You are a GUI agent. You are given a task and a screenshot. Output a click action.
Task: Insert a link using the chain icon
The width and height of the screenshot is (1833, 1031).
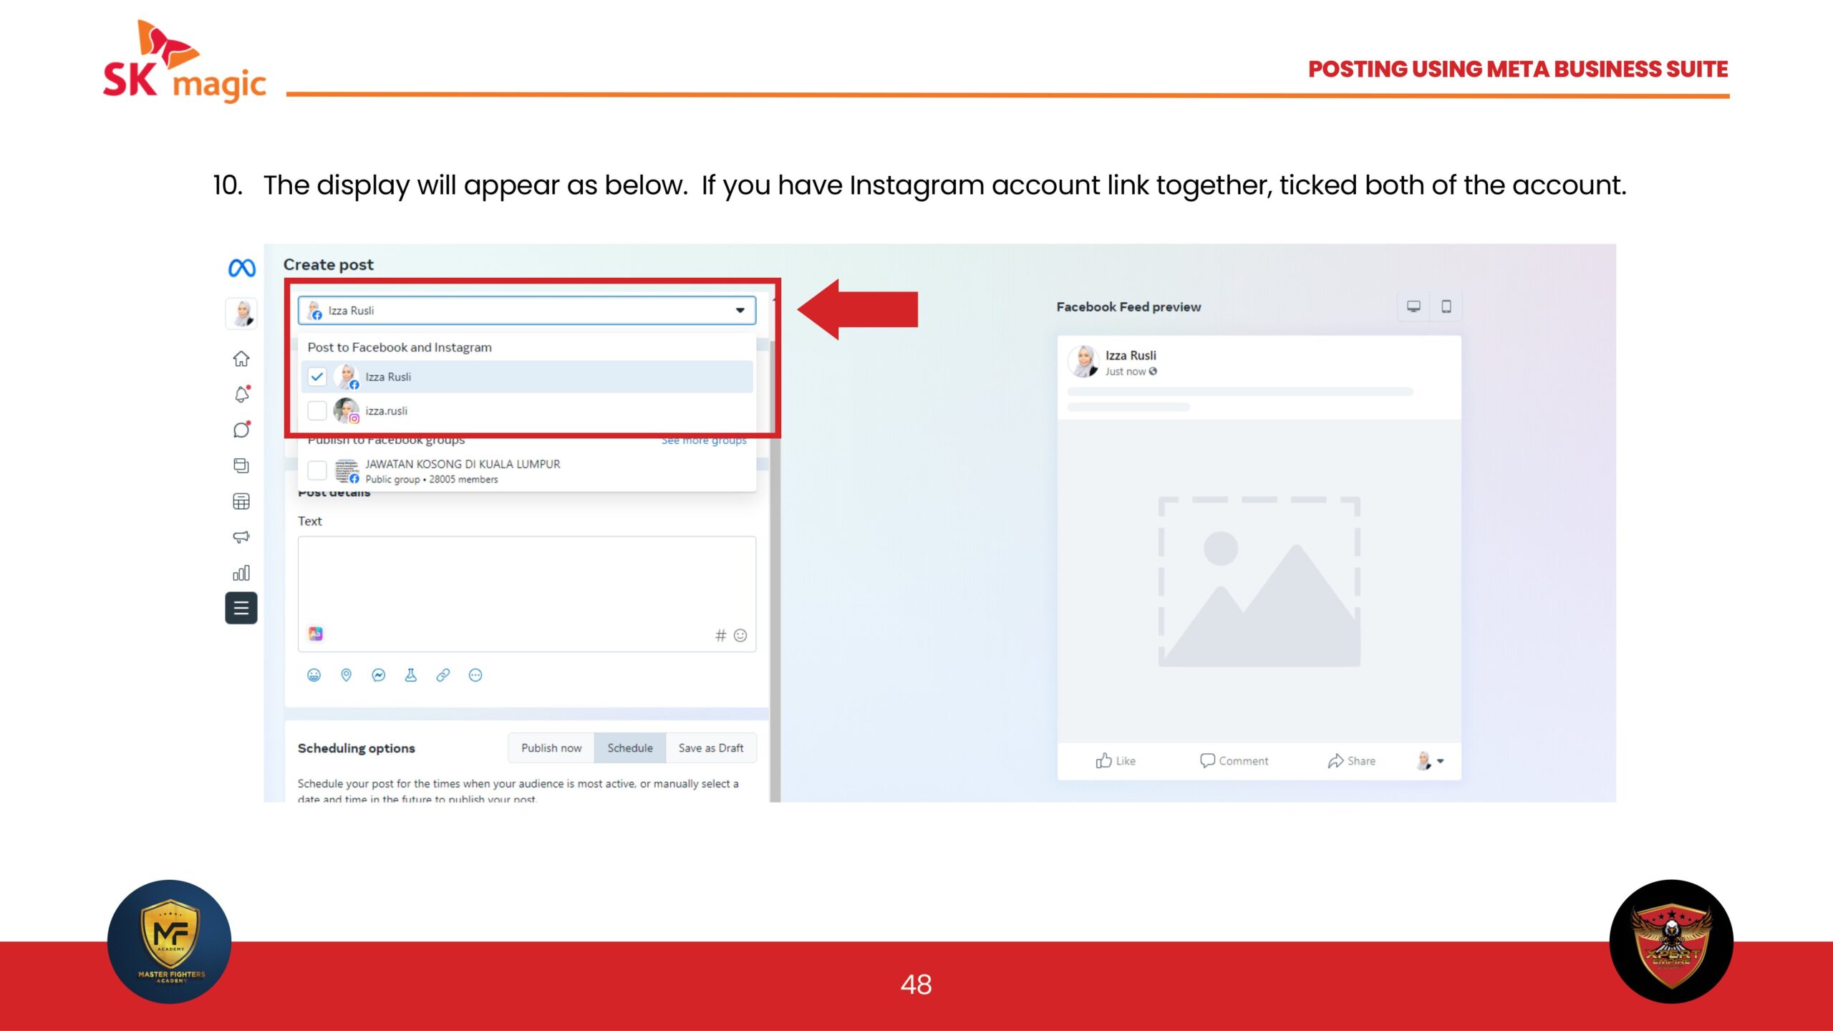pos(443,675)
